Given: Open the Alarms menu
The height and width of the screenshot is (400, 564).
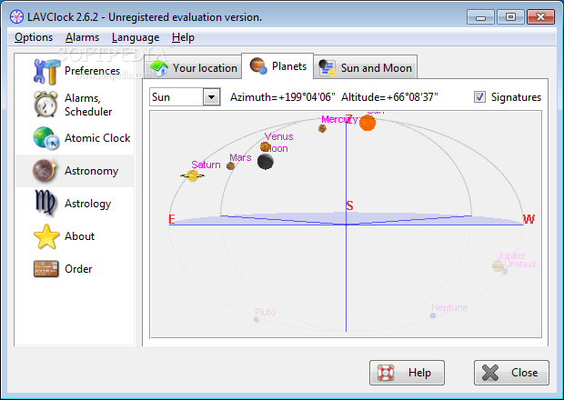Looking at the screenshot, I should tap(83, 37).
